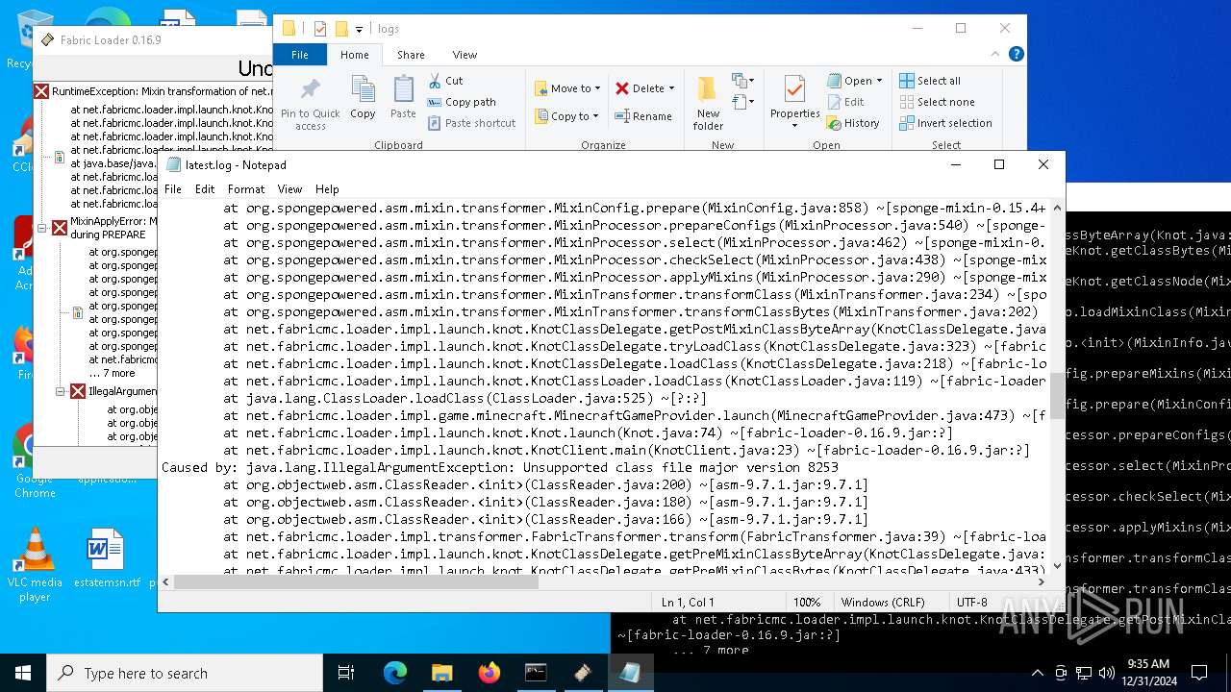Open Notepad's Help menu
1231x692 pixels.
tap(327, 189)
